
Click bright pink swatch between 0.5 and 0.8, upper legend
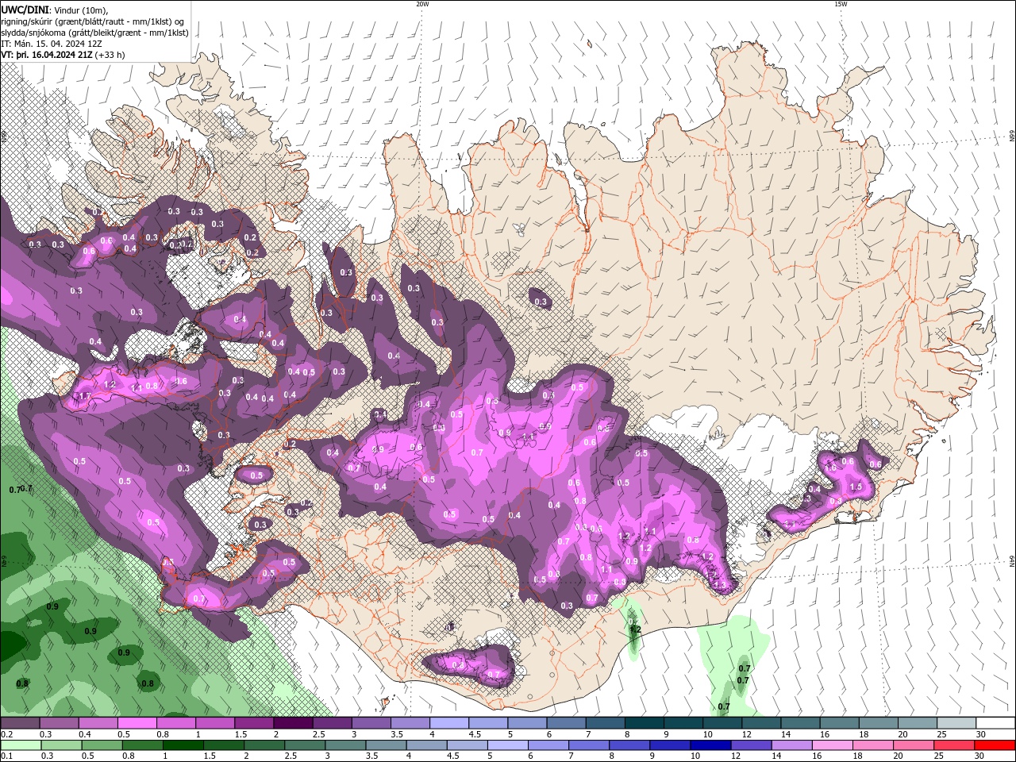[x=137, y=723]
